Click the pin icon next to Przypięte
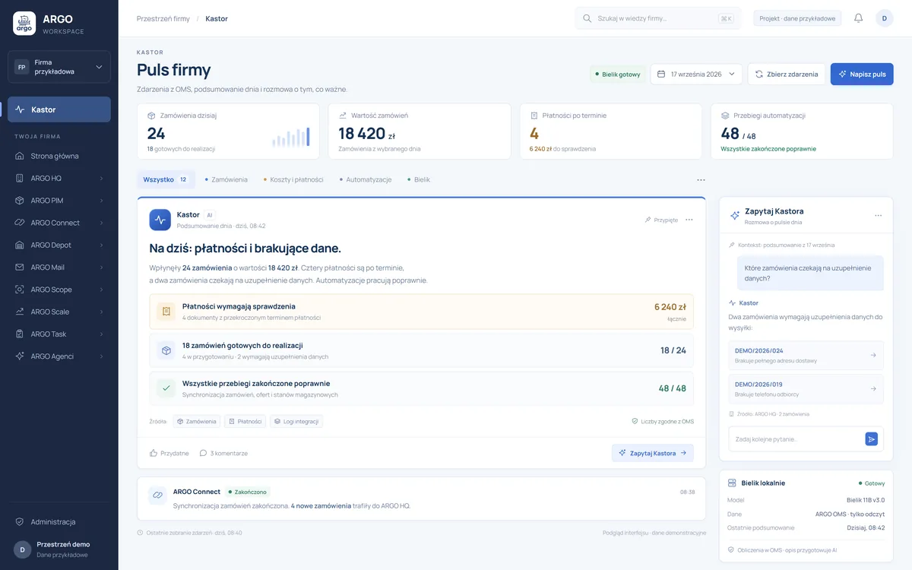This screenshot has height=570, width=912. tap(648, 220)
